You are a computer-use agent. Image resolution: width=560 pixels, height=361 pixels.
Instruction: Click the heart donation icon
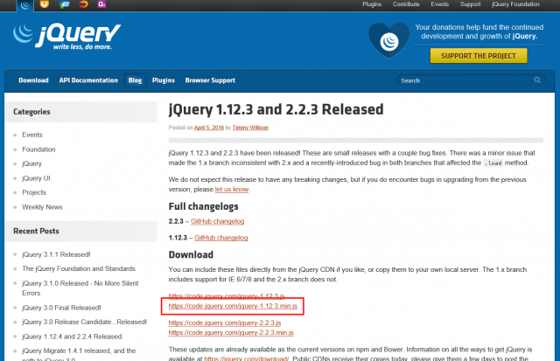click(388, 40)
